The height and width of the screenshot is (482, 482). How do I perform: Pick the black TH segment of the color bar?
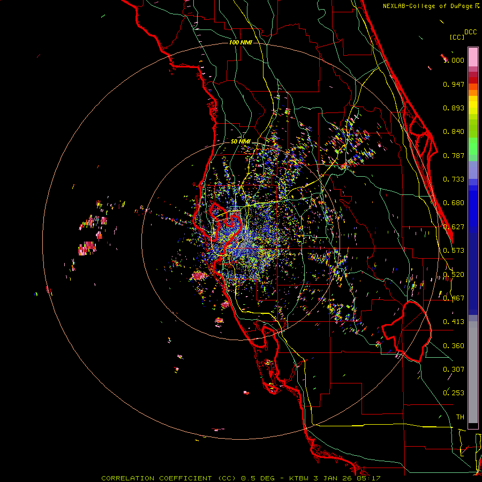473,425
